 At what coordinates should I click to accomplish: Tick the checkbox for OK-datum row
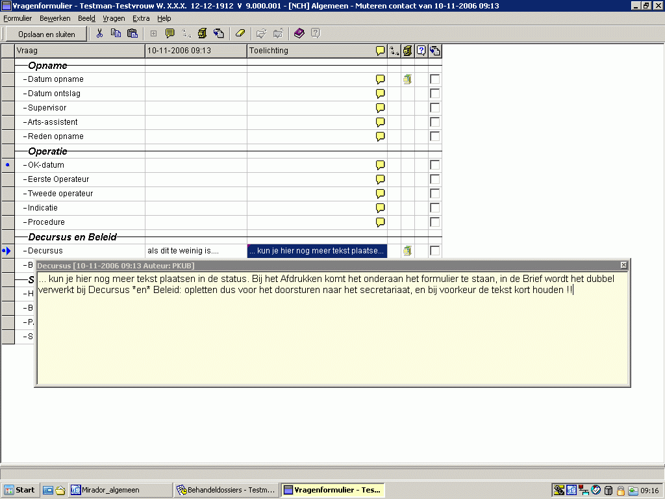[434, 165]
